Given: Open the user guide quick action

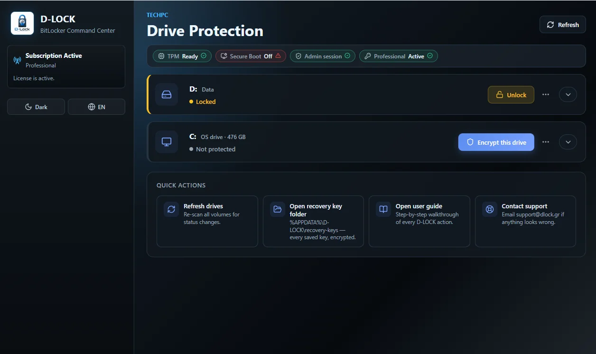Looking at the screenshot, I should (419, 221).
